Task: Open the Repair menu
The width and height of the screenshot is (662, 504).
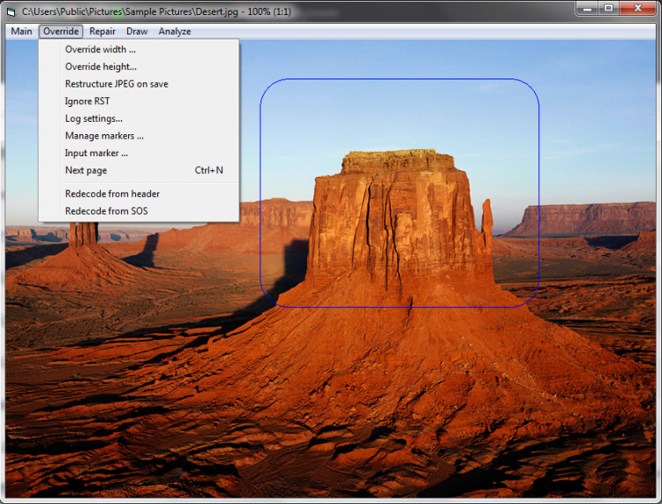Action: (102, 31)
